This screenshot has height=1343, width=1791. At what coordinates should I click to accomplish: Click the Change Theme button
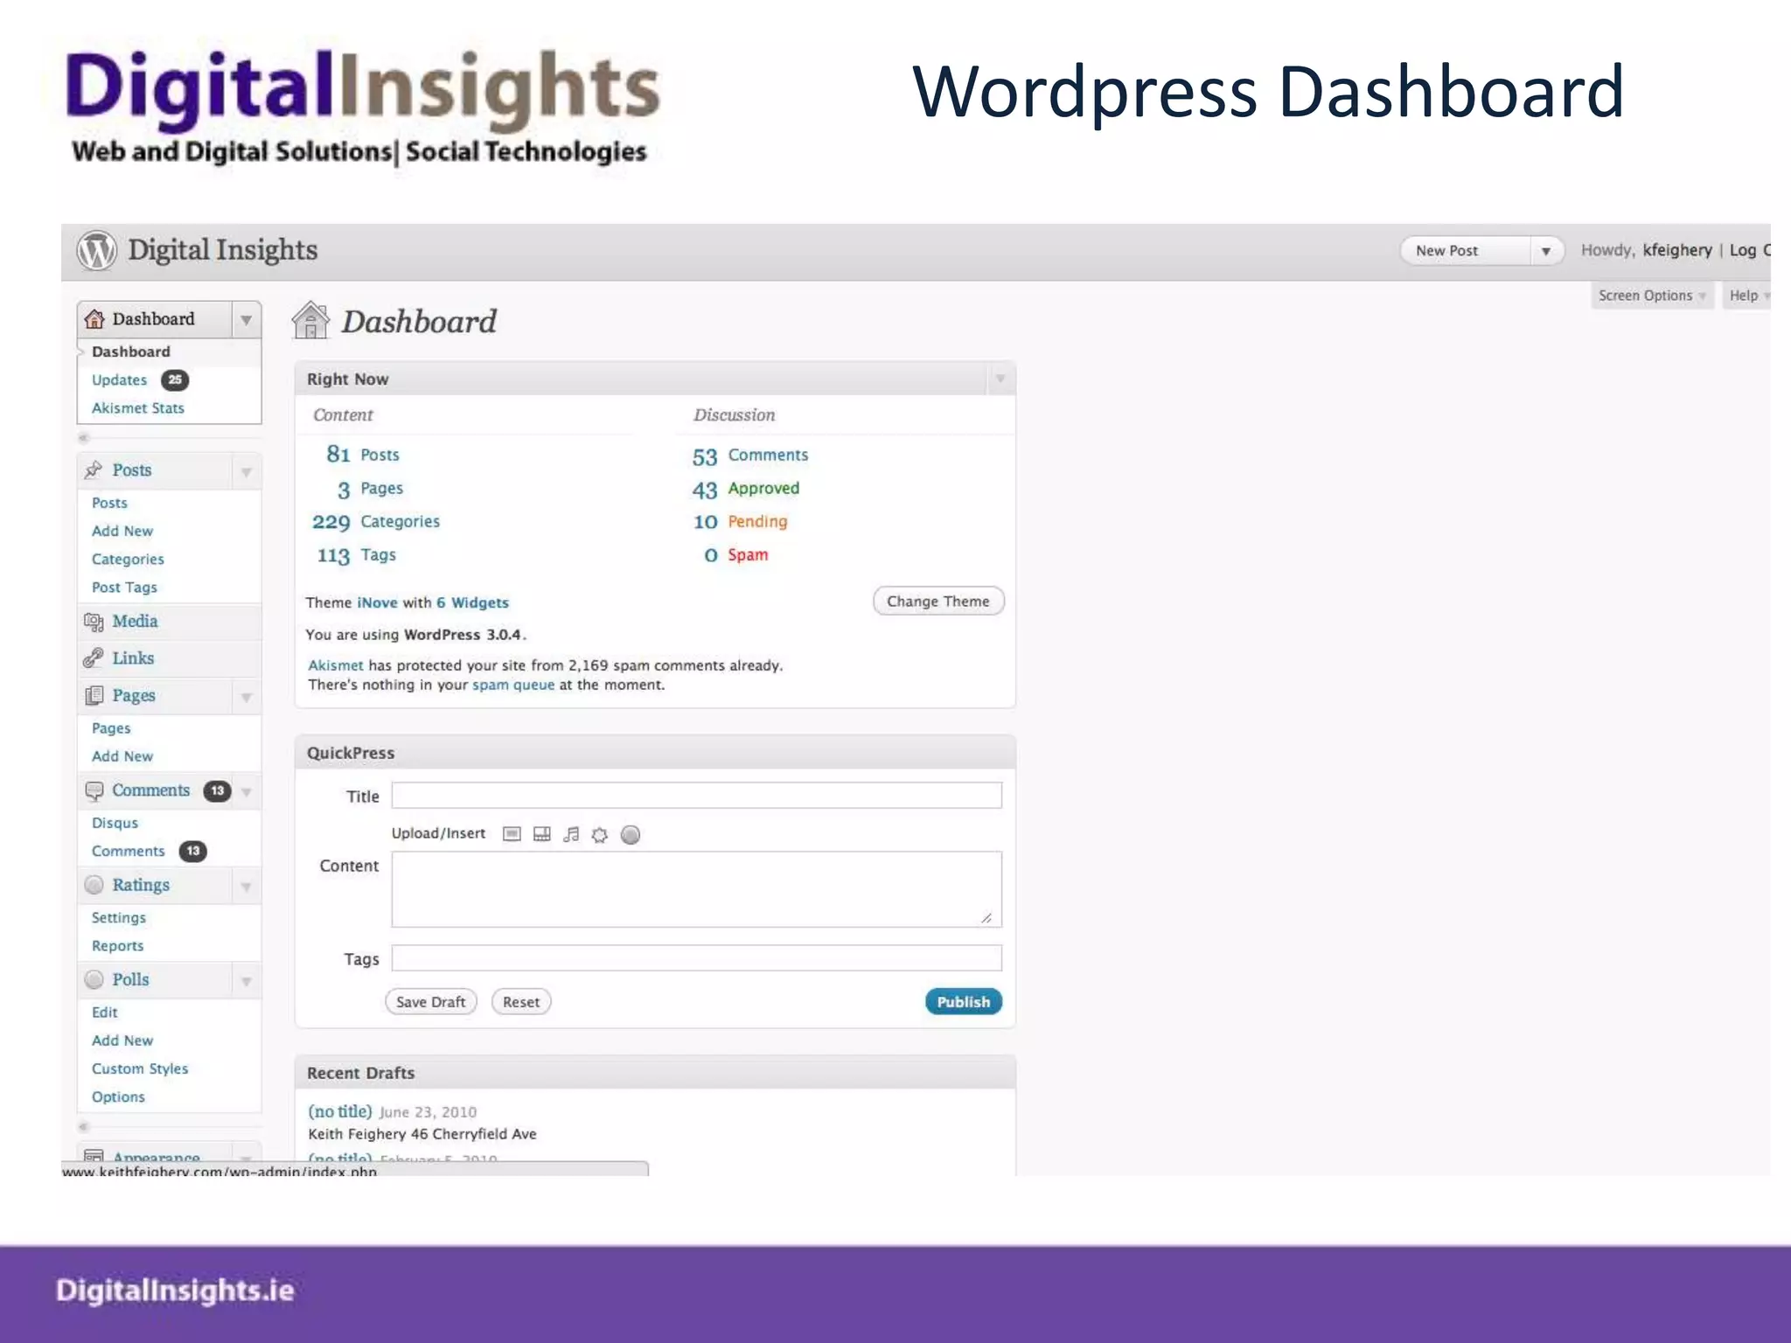(x=938, y=602)
